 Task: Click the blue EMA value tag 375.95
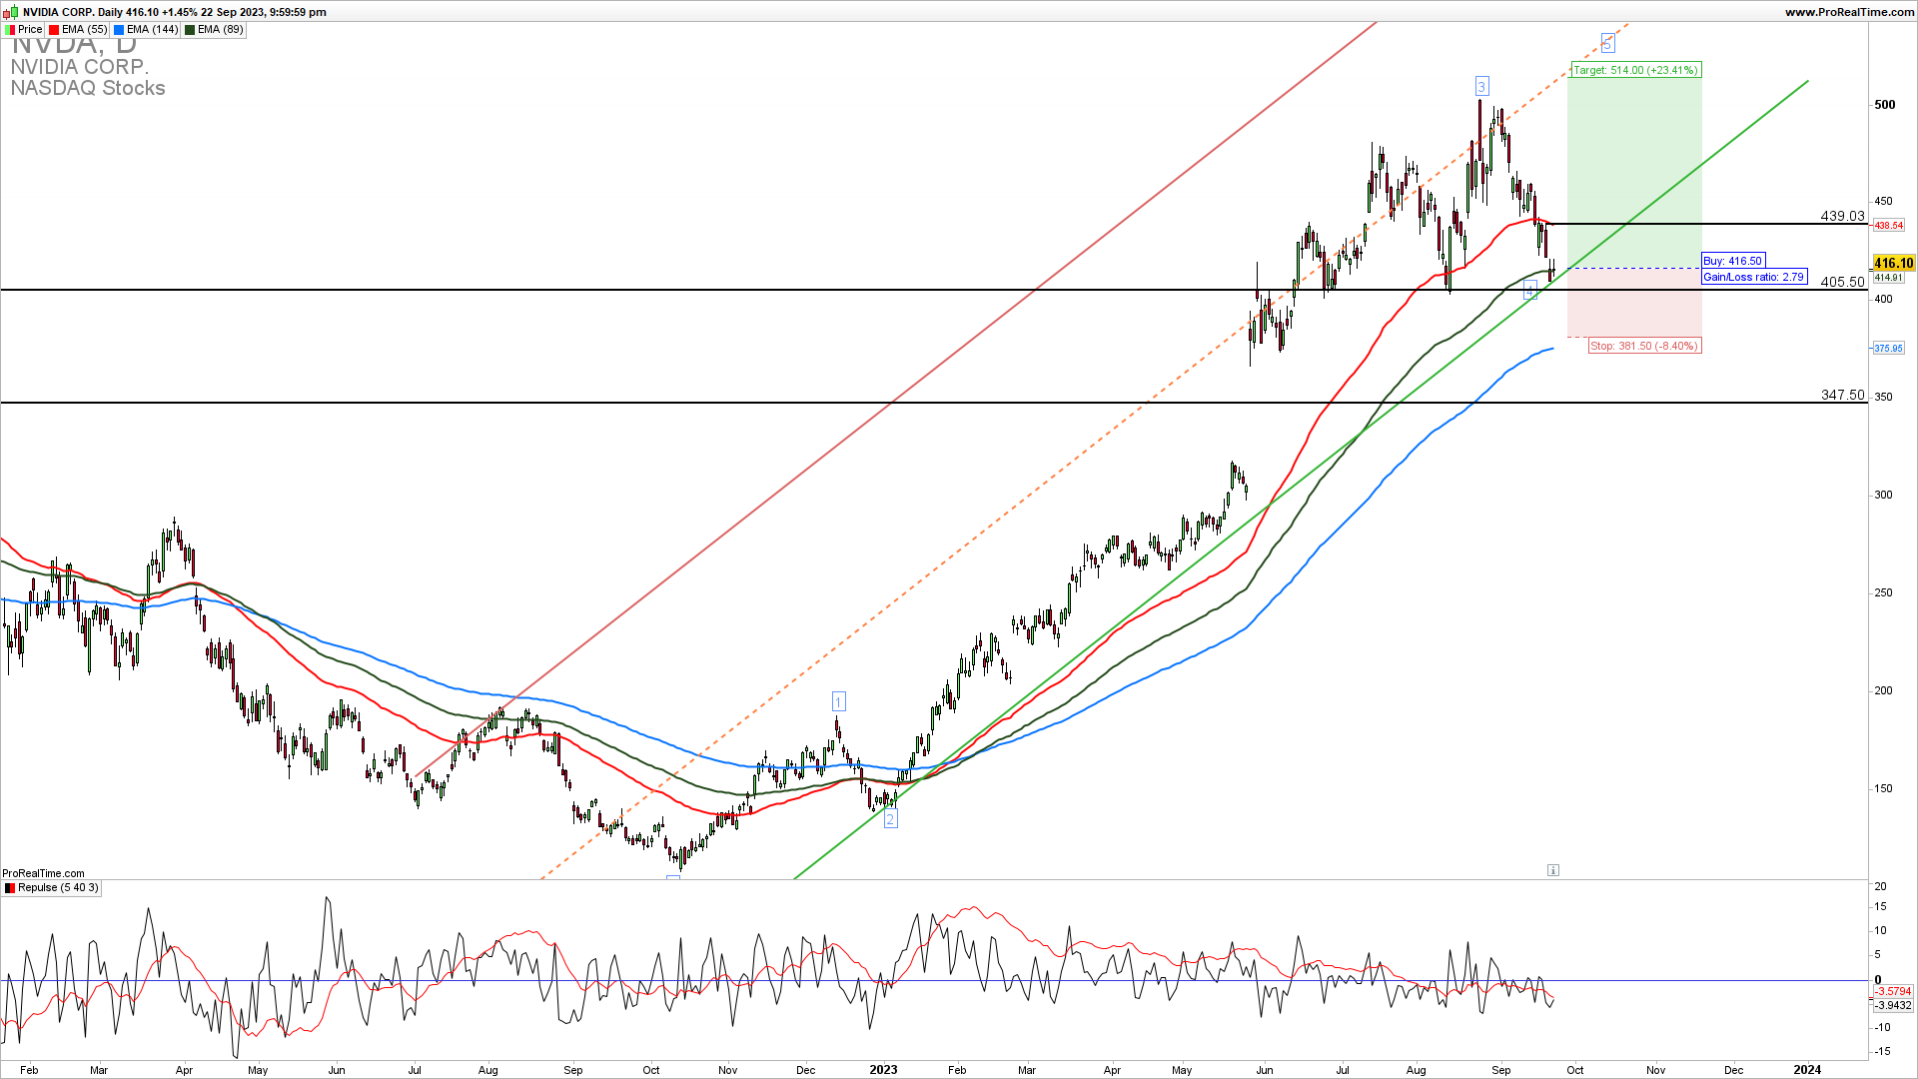click(1888, 349)
